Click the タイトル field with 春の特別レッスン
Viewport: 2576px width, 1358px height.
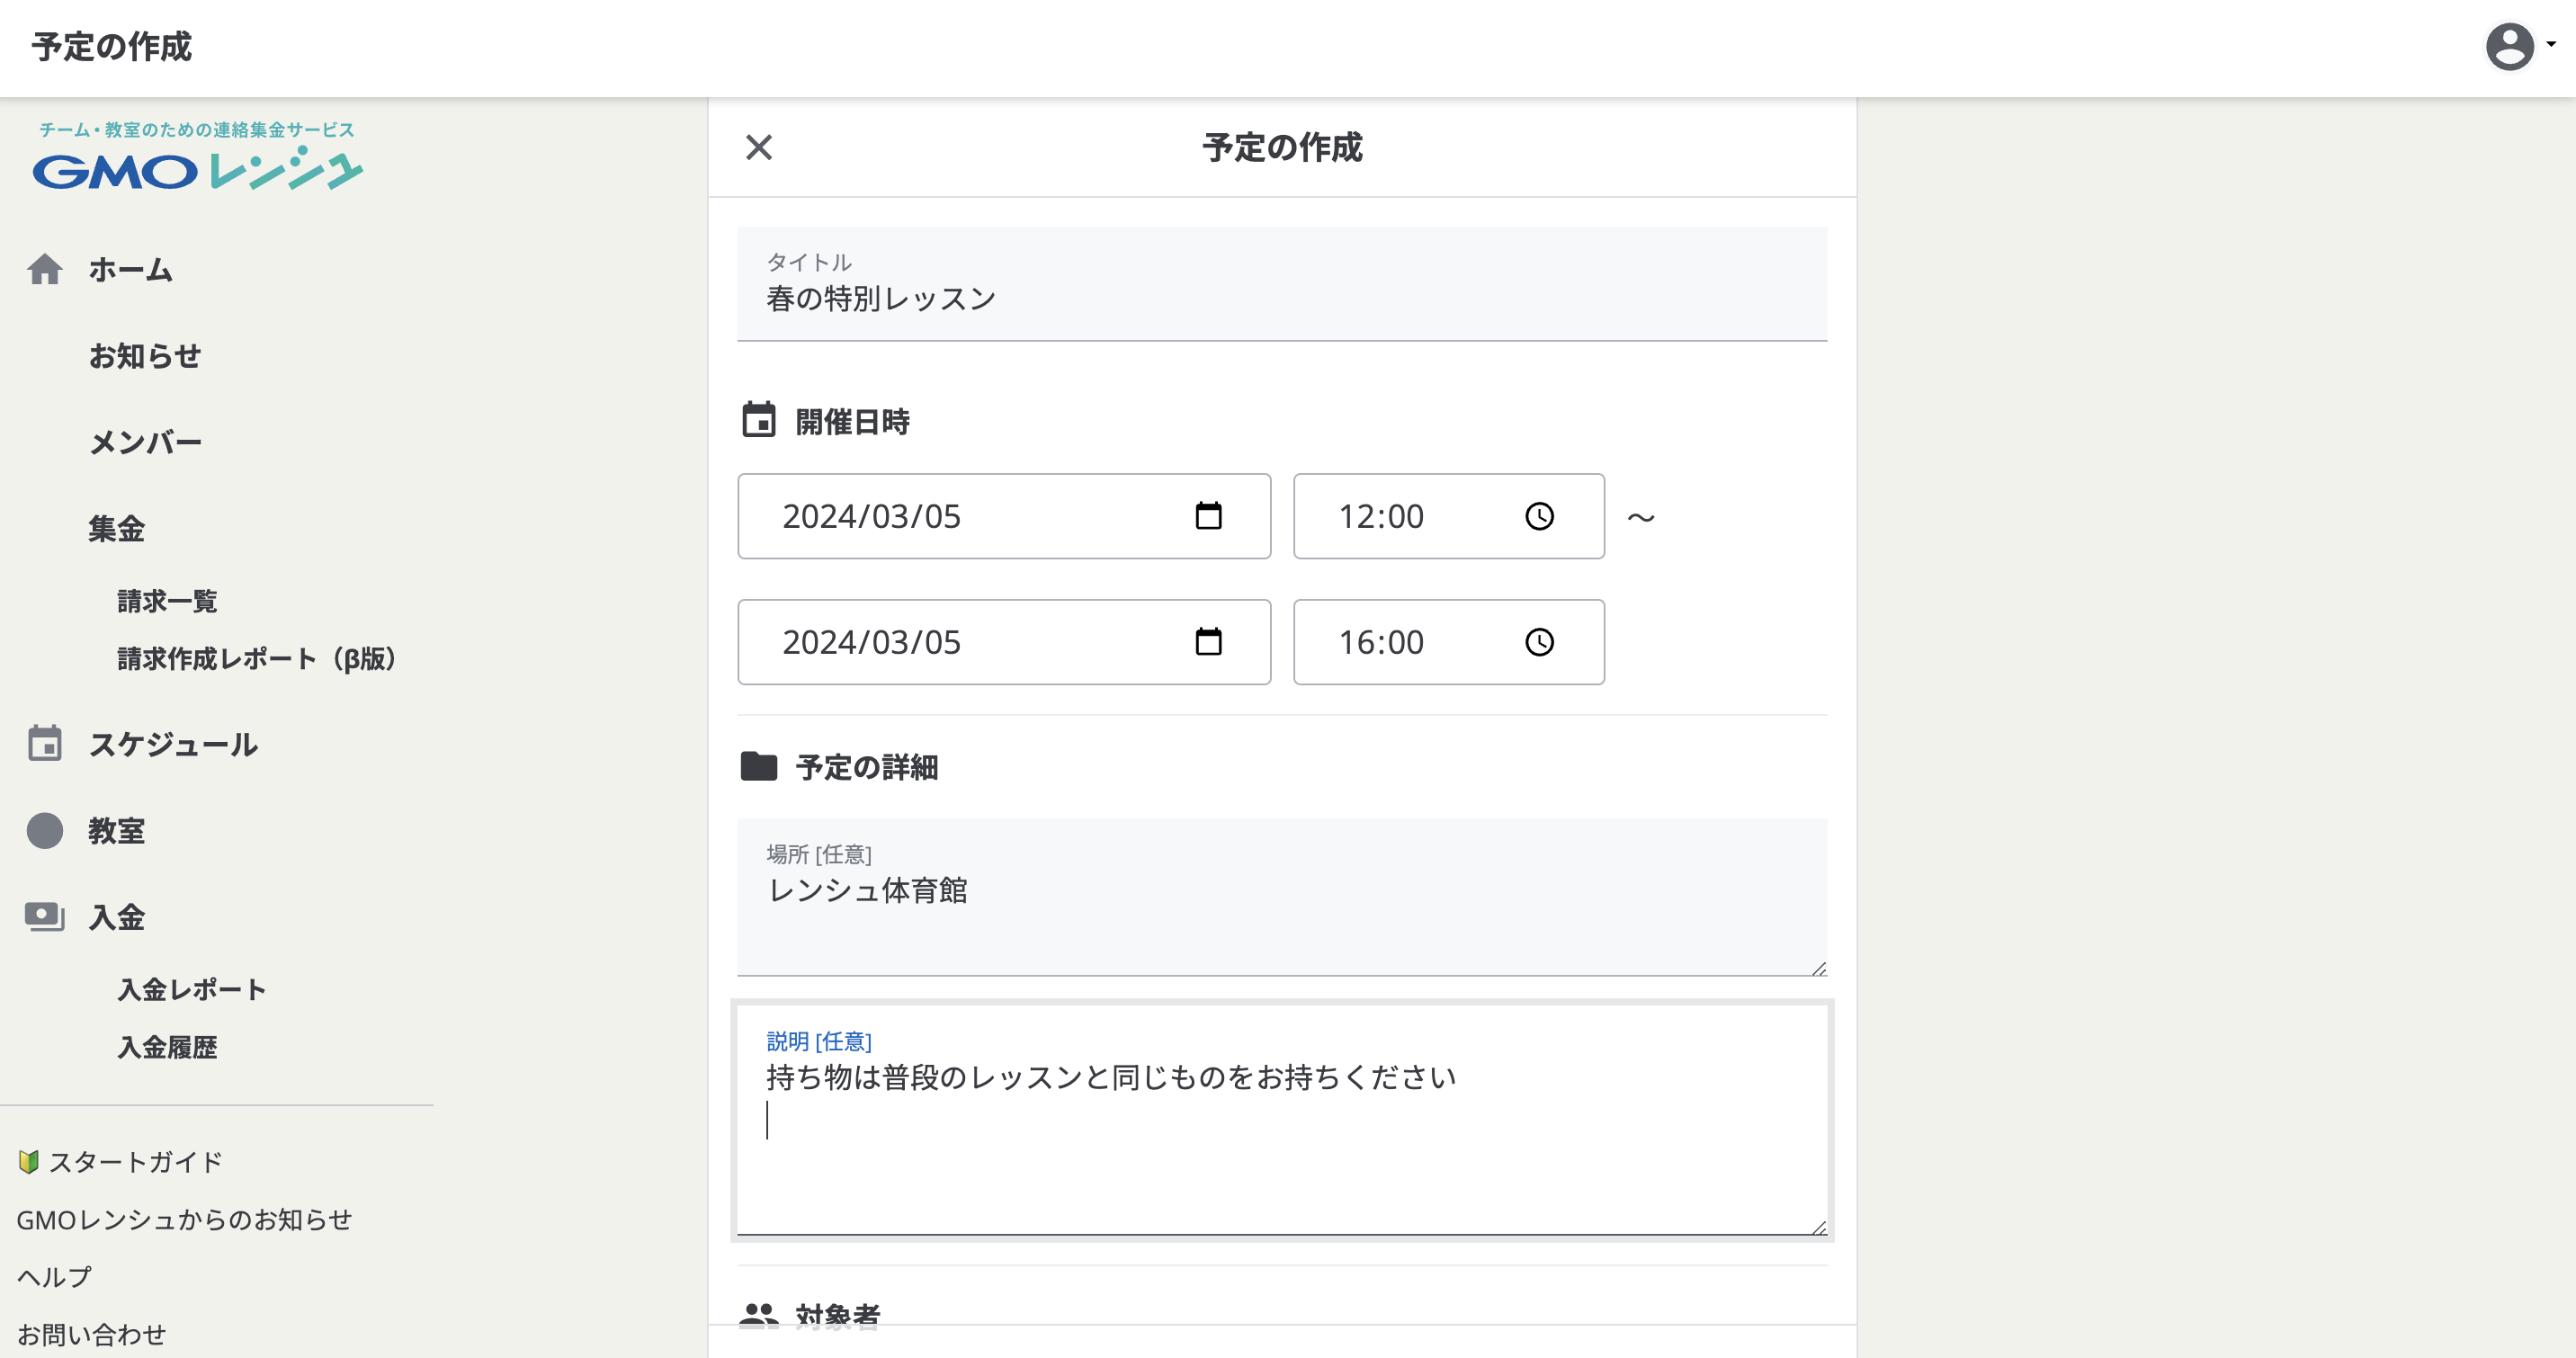(1280, 296)
